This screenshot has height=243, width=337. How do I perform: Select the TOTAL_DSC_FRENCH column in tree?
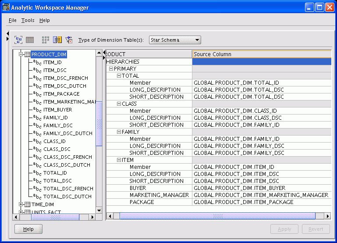68,189
